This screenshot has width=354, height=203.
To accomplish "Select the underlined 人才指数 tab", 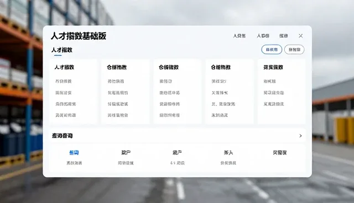I will (61, 50).
